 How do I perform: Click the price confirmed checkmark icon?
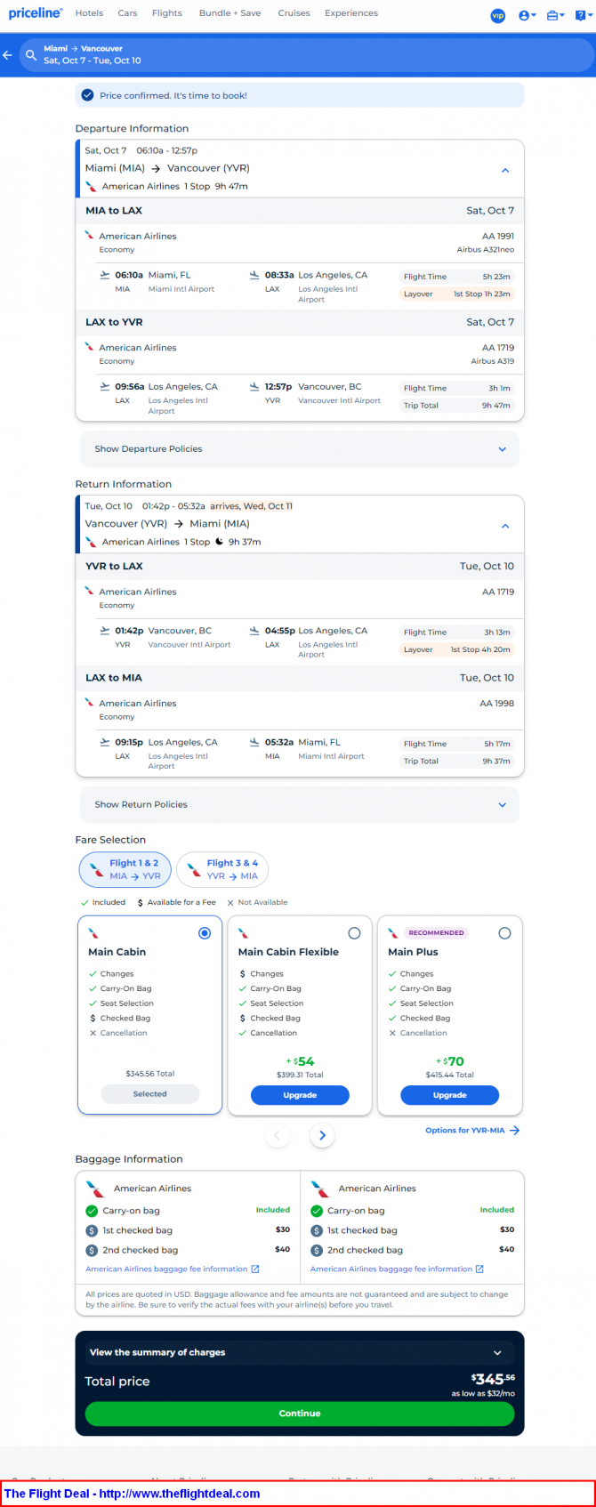[87, 95]
